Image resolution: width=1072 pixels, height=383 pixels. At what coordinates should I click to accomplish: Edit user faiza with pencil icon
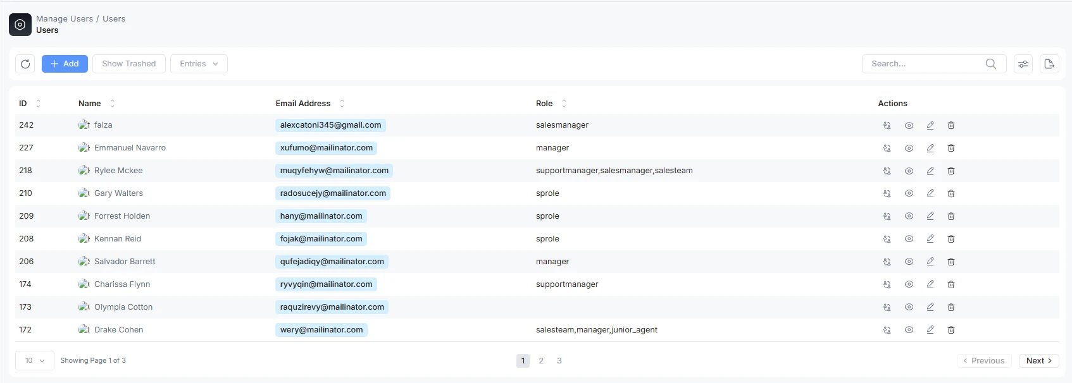[x=930, y=125]
